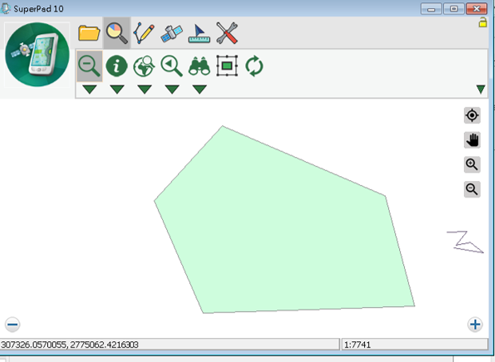Viewport: 495px width, 362px height.
Task: Select the magnifier map view toolbar
Action: coord(117,33)
